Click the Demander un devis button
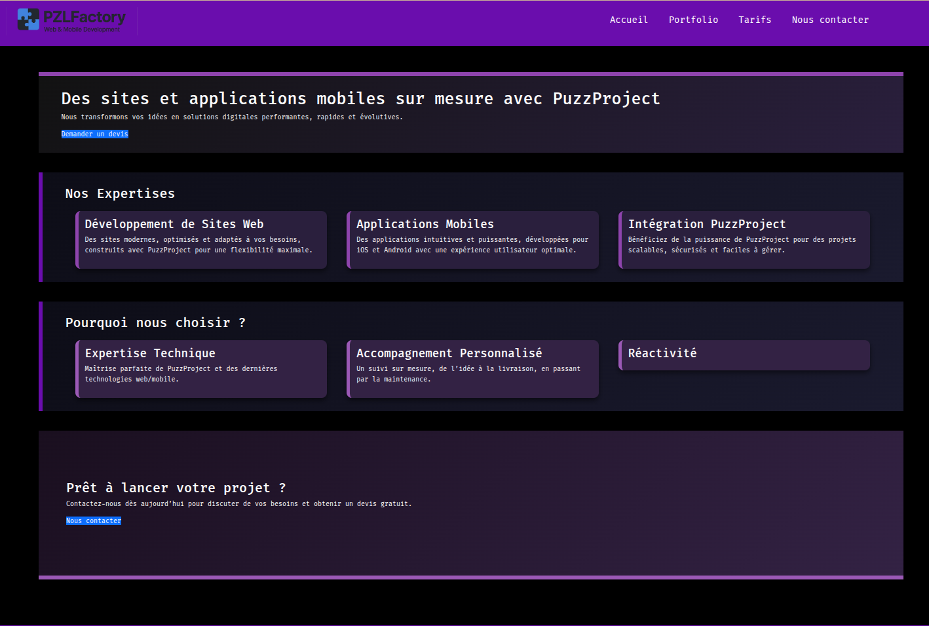 coord(94,134)
